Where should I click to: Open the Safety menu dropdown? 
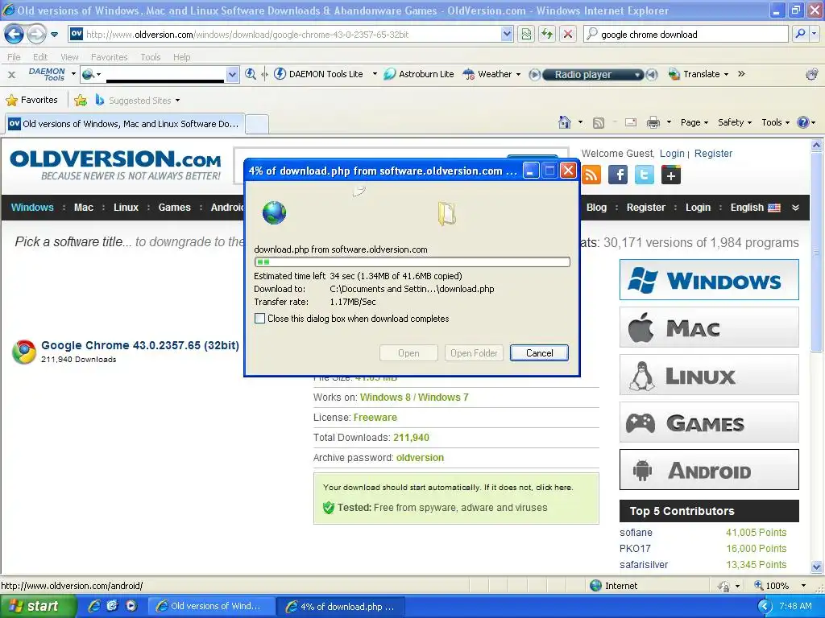point(735,122)
